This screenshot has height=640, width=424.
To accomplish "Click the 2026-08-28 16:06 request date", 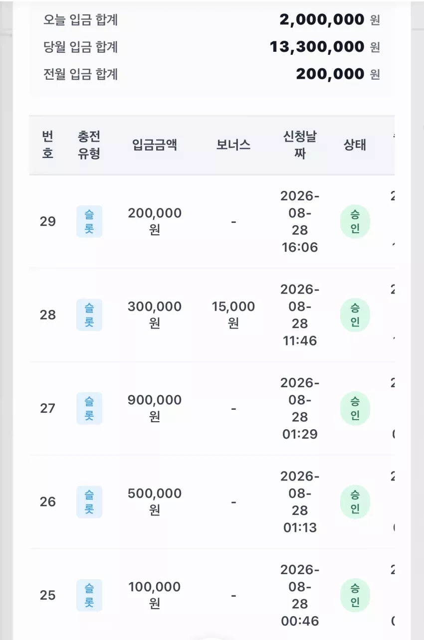I will [300, 221].
